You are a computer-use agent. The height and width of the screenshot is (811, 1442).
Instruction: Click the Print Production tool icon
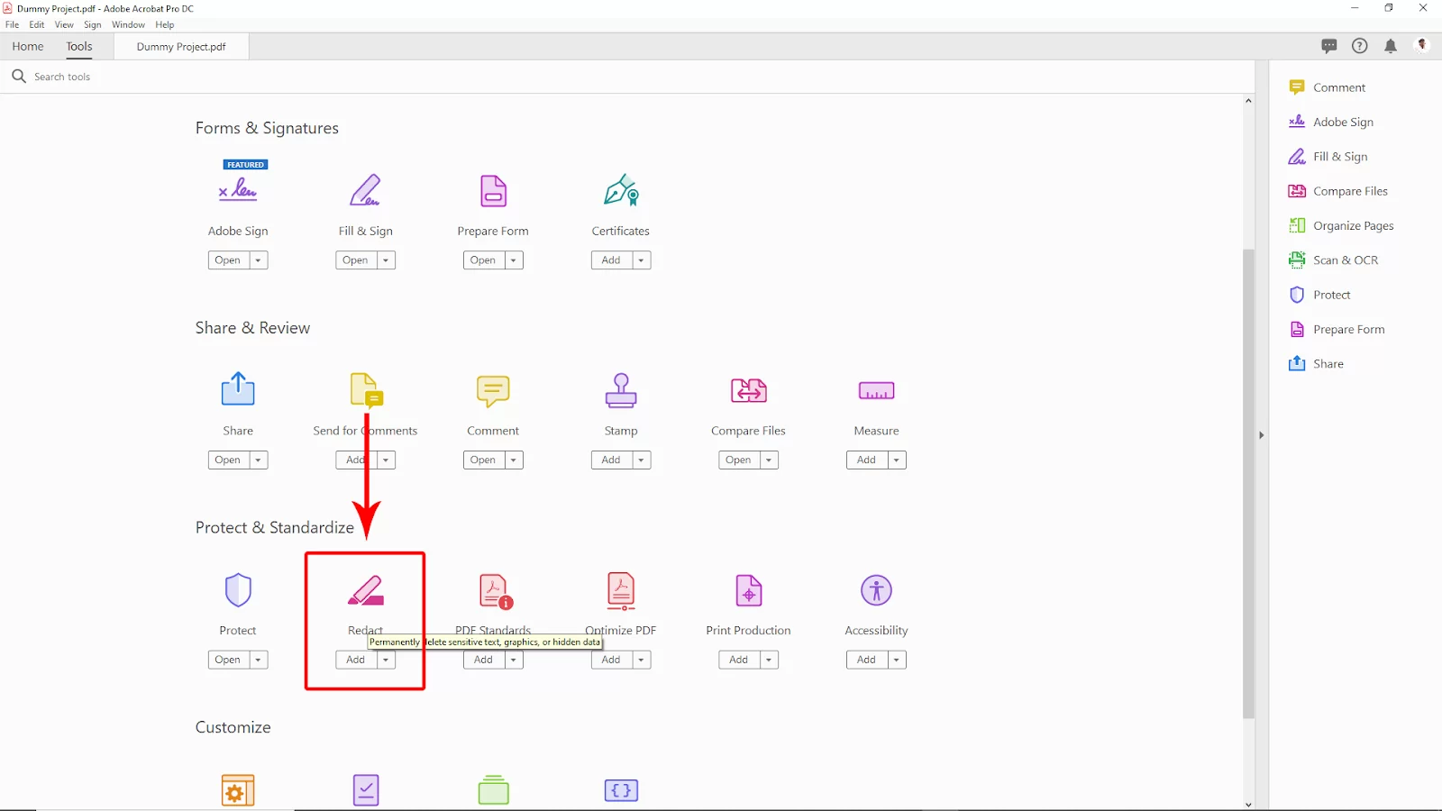[749, 590]
